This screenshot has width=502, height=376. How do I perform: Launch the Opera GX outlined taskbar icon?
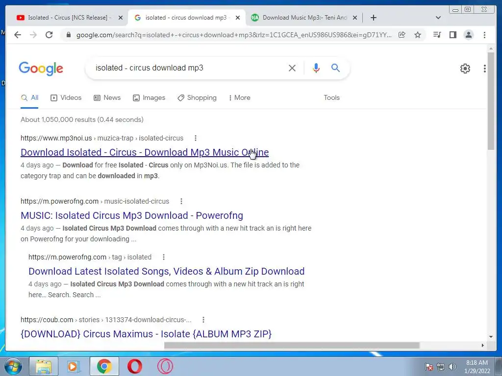165,366
